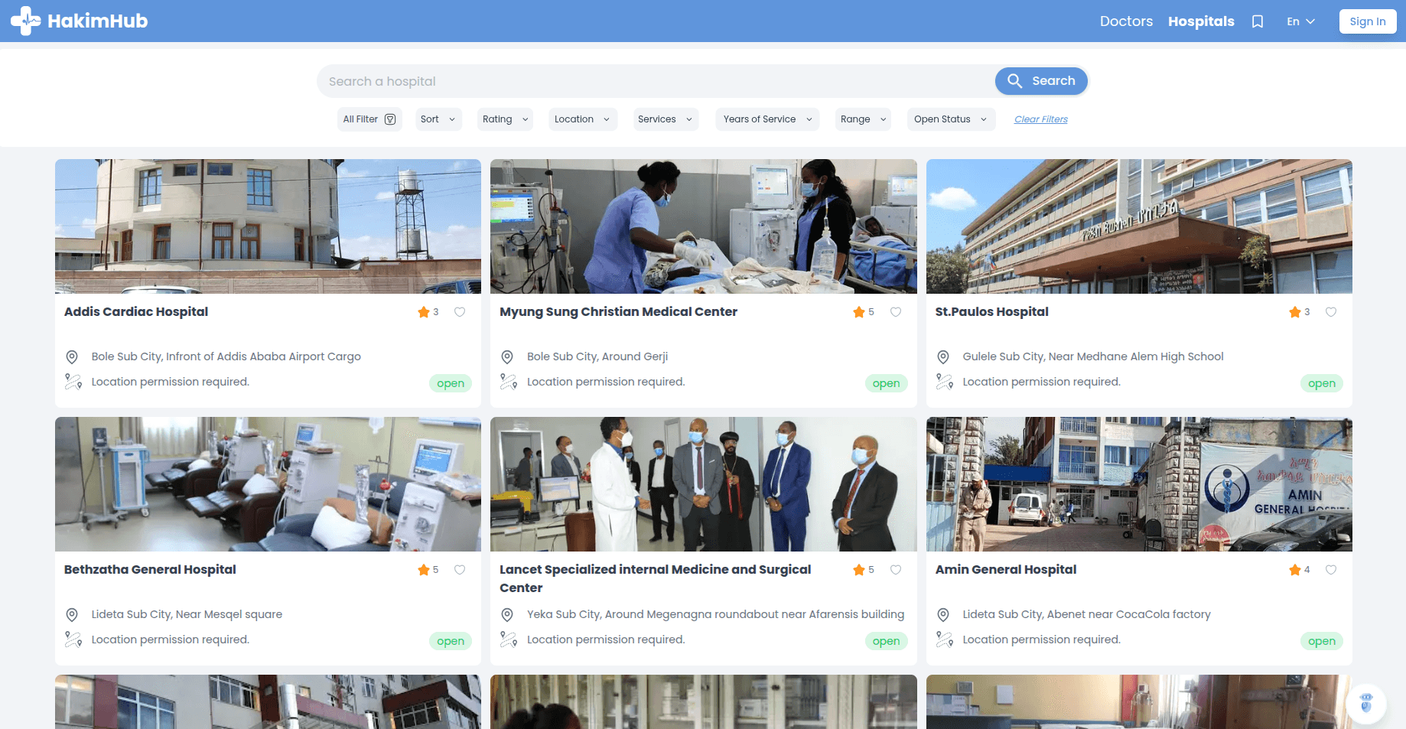Image resolution: width=1406 pixels, height=729 pixels.
Task: Click the Search button
Action: (1041, 81)
